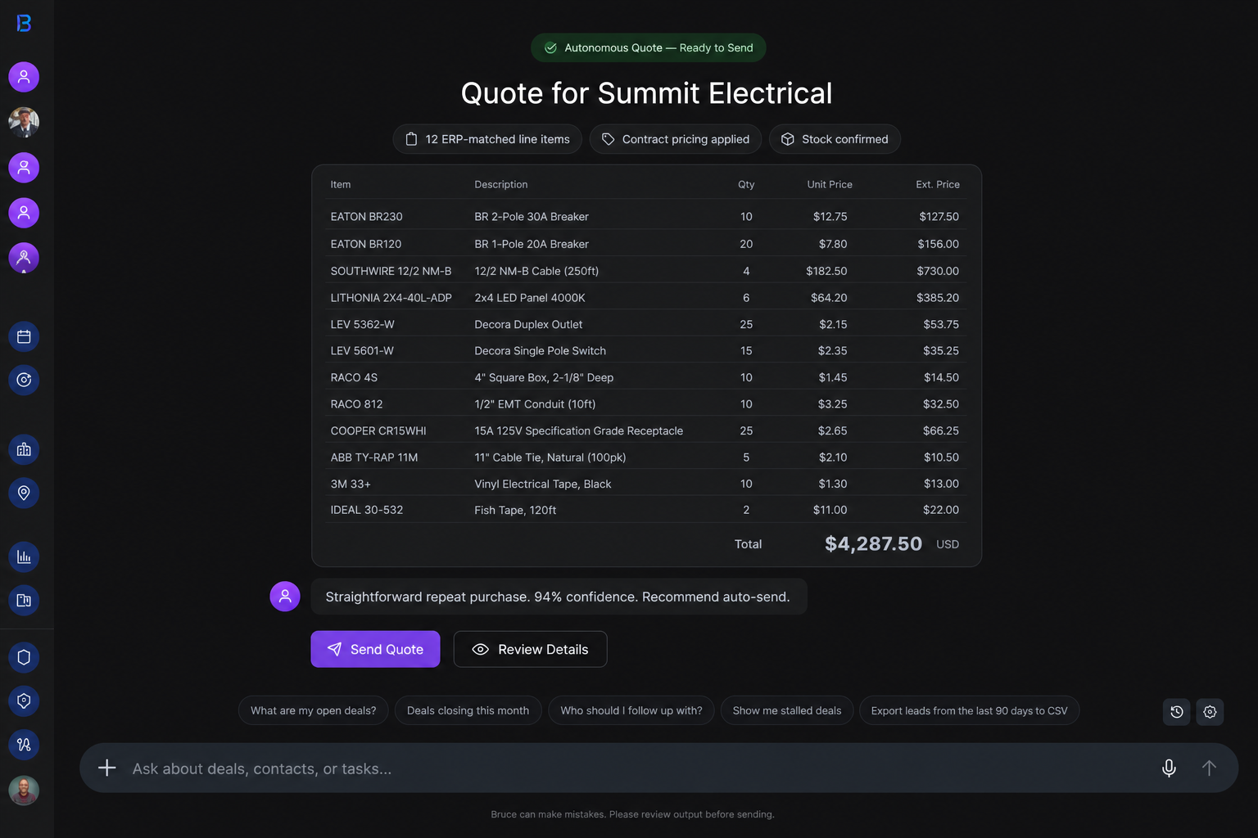
Task: Click the 'Stock confirmed' chip
Action: click(x=835, y=139)
